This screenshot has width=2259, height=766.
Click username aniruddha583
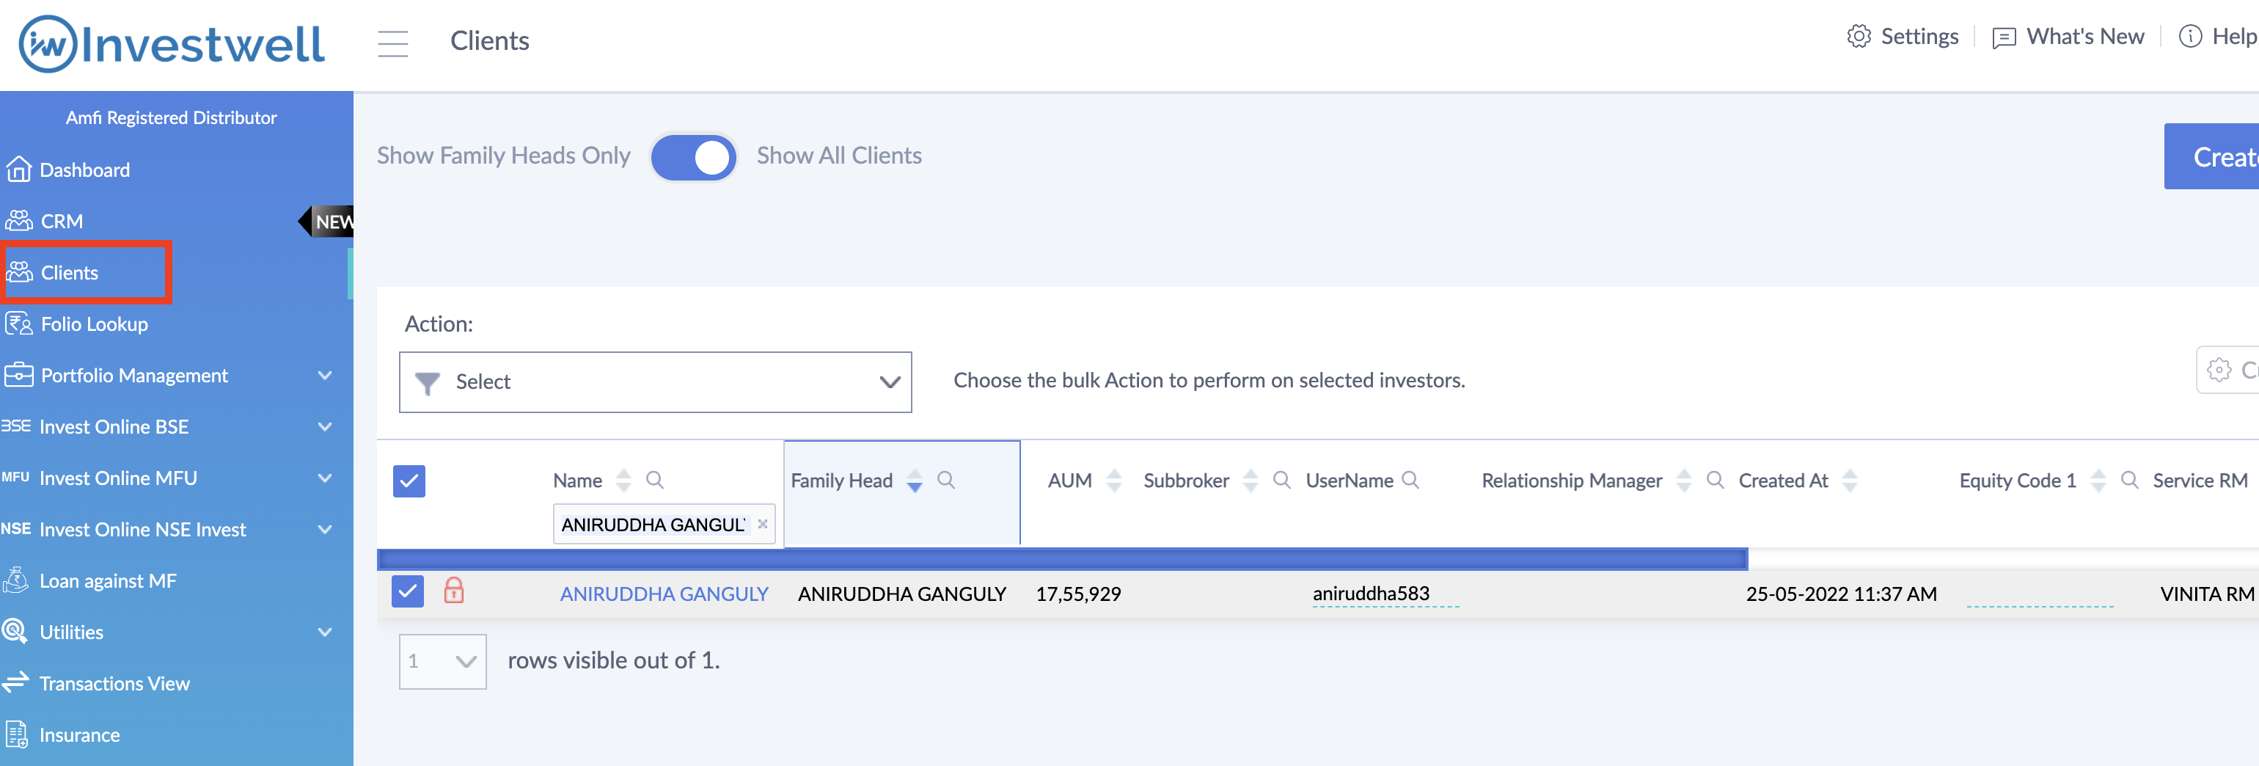(1371, 593)
